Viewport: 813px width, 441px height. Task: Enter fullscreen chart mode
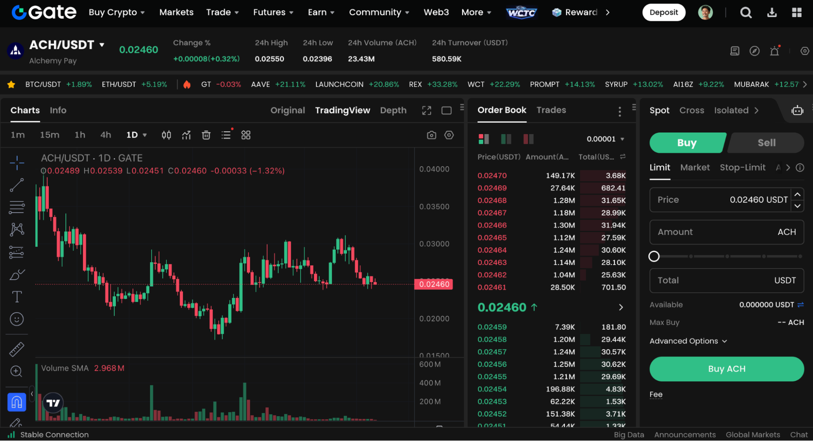[426, 111]
